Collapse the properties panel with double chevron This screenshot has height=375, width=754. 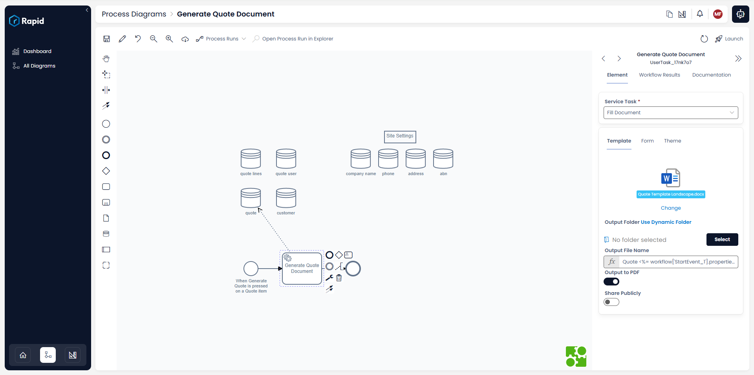pos(738,59)
